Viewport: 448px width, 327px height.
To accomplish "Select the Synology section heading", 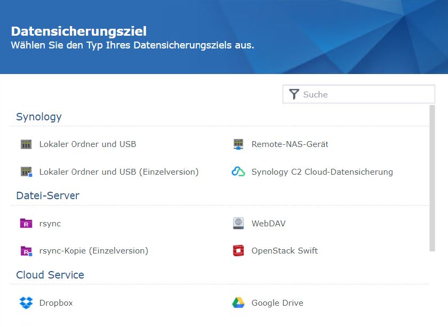I will 38,117.
